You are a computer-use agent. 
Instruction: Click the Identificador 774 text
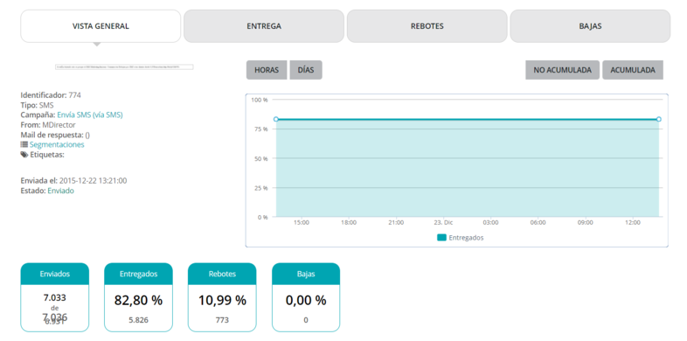(51, 95)
